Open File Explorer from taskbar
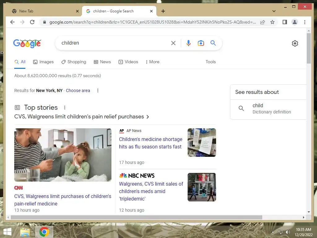 click(25, 232)
